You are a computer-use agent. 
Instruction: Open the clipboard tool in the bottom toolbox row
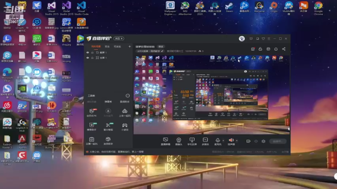91,141
